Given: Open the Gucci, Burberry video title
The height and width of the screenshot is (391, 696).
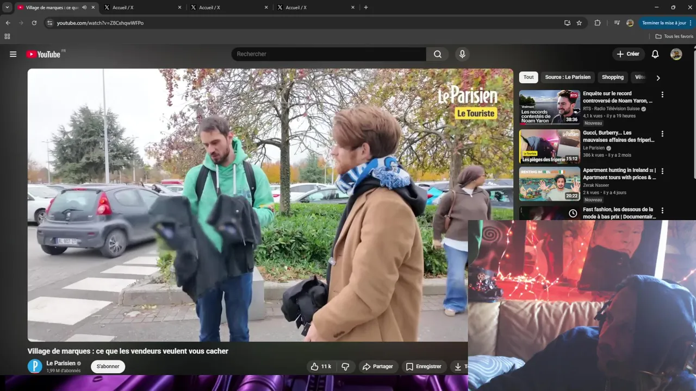Looking at the screenshot, I should point(618,136).
